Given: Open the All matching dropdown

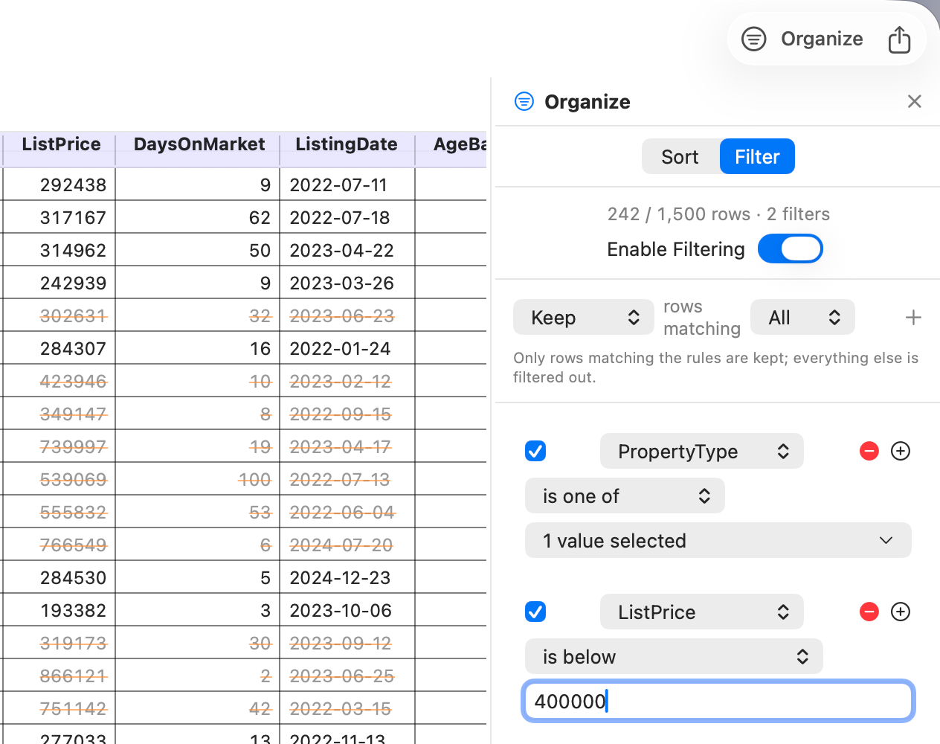Looking at the screenshot, I should click(x=802, y=318).
